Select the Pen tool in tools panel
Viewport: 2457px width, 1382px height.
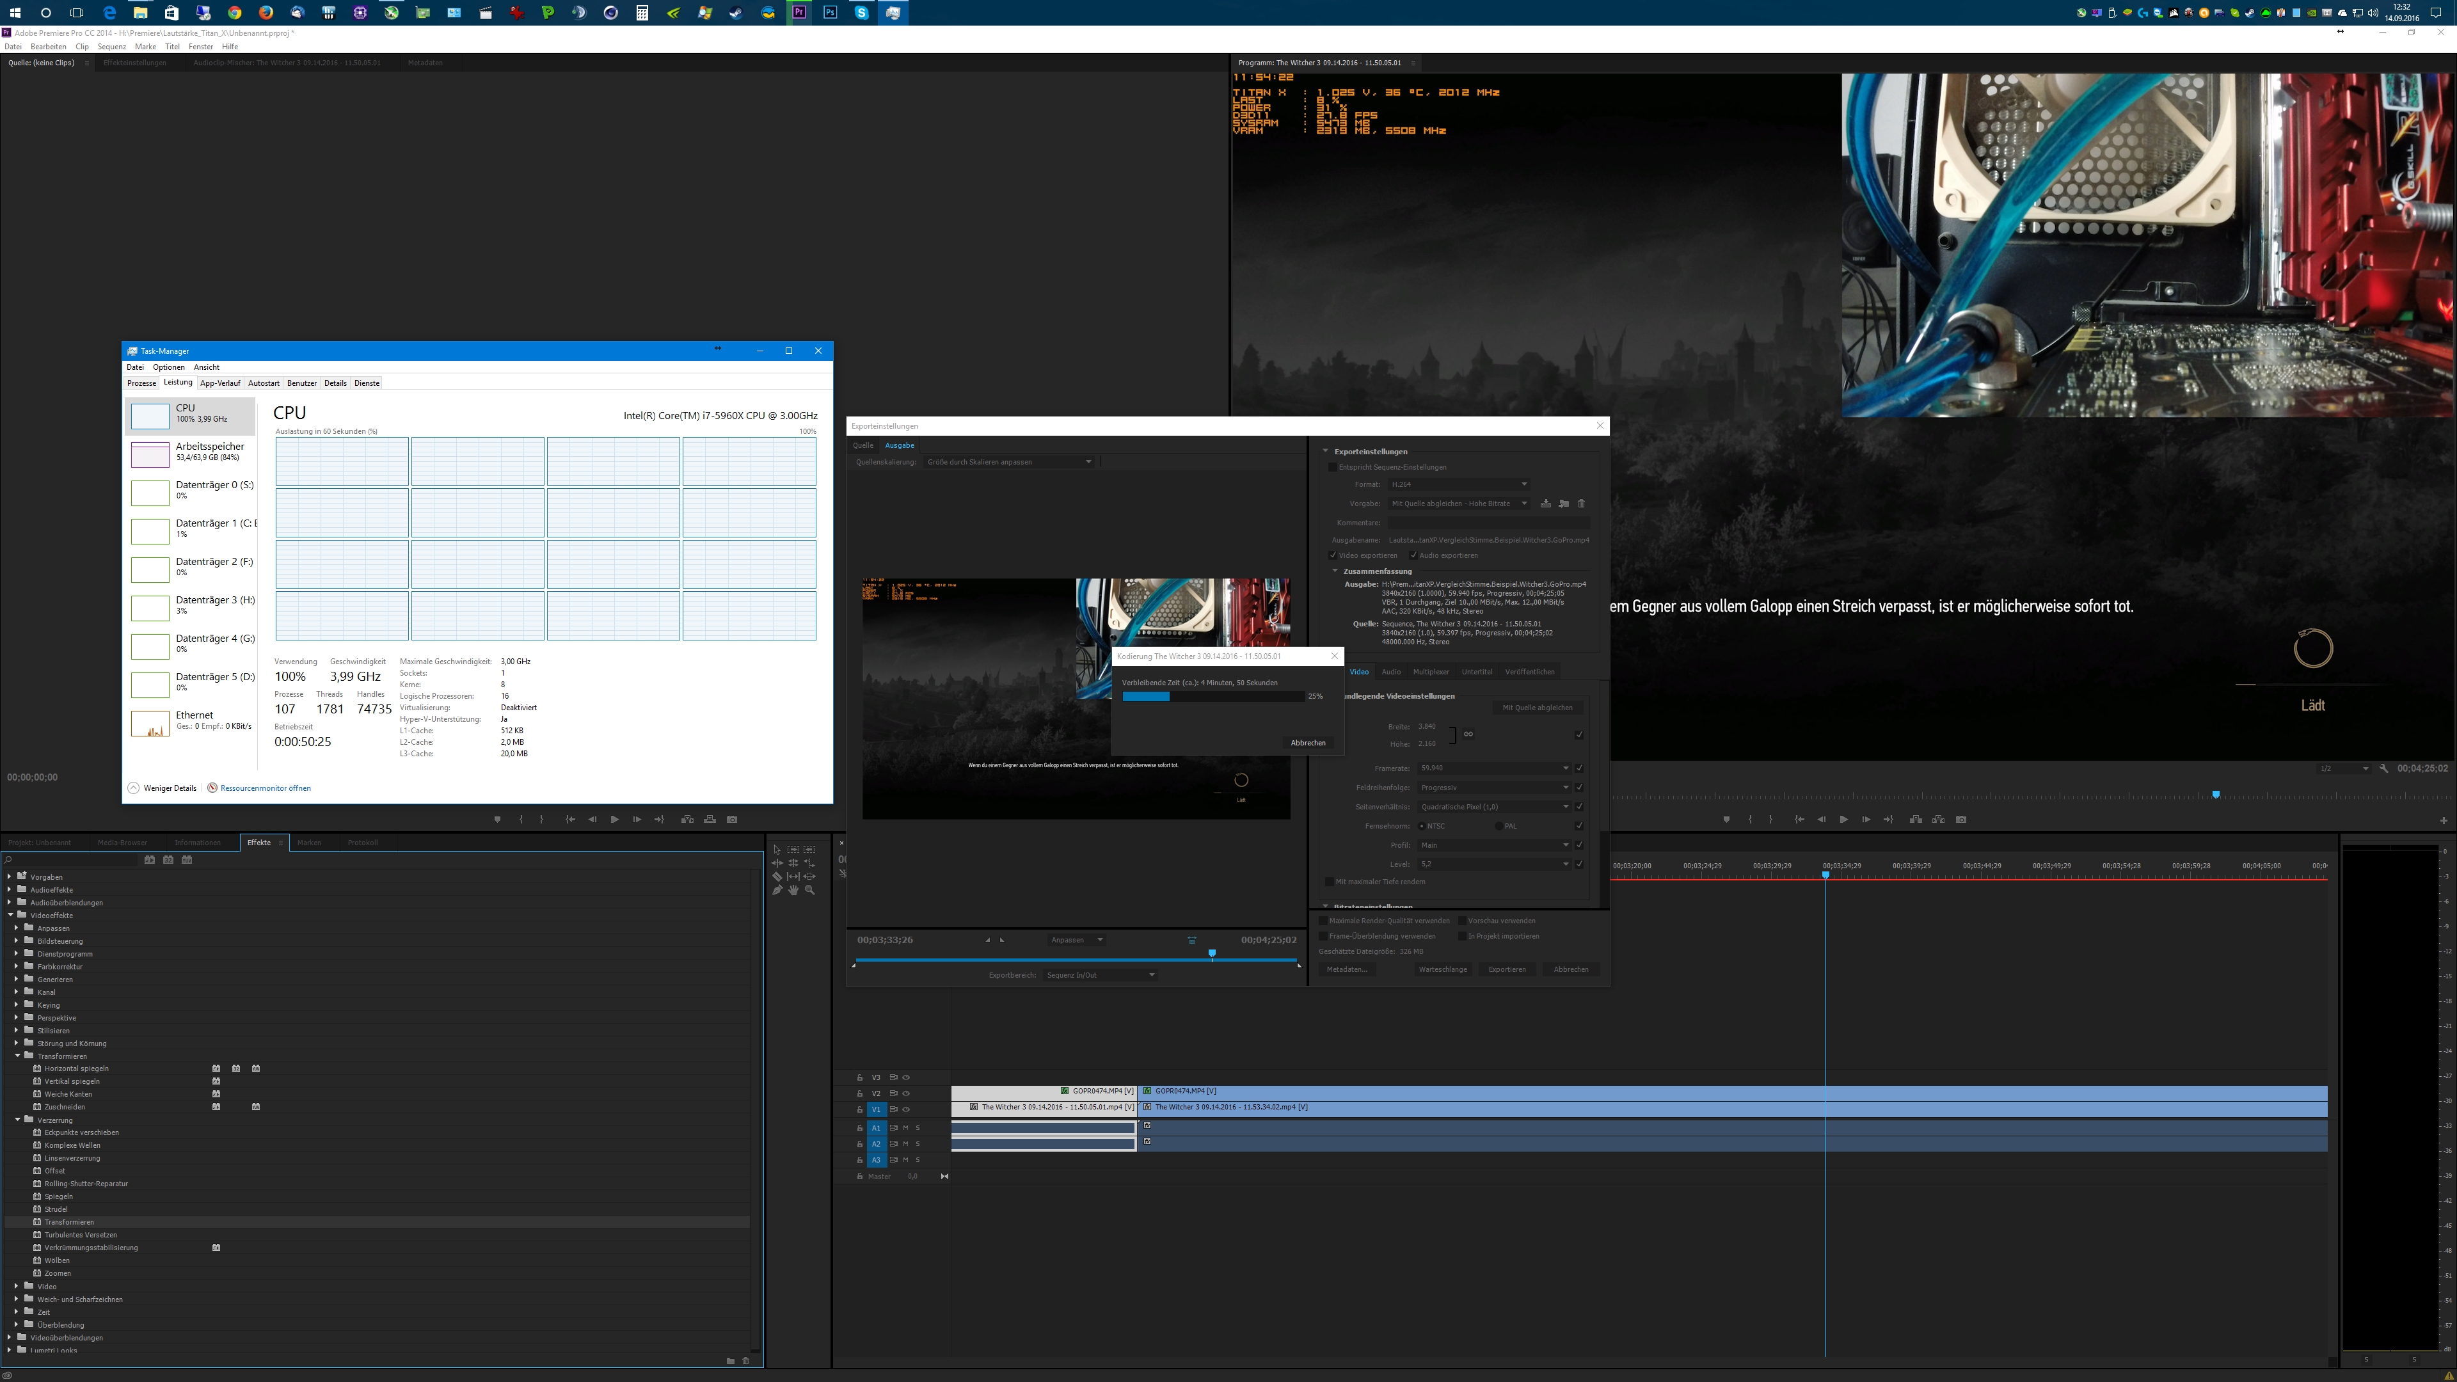click(777, 890)
